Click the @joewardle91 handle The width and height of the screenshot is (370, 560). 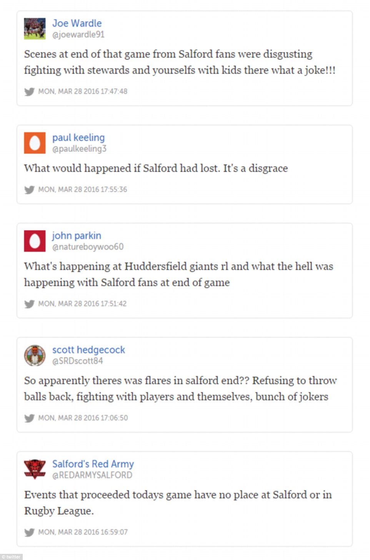78,35
